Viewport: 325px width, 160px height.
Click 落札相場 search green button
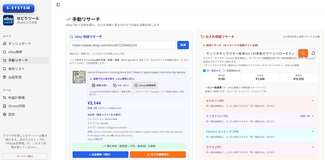point(129,146)
